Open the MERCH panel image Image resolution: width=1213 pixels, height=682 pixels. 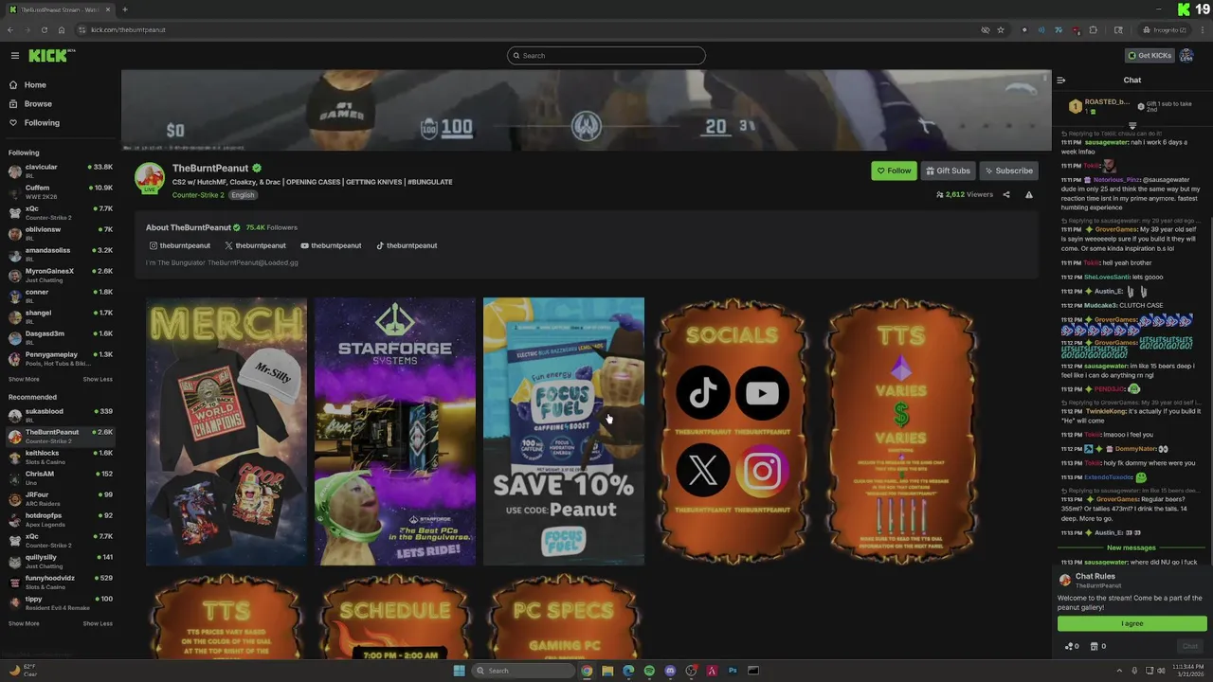pyautogui.click(x=226, y=432)
